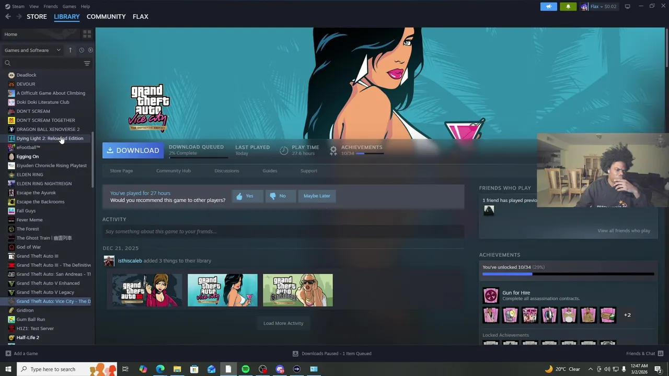
Task: Toggle sort-by-recent clock icon in library sidebar
Action: [x=82, y=50]
